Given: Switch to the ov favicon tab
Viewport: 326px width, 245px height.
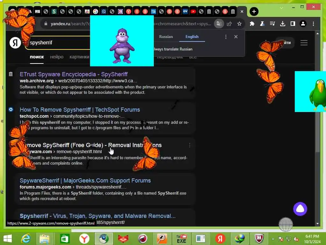Looking at the screenshot, I should [x=185, y=11].
